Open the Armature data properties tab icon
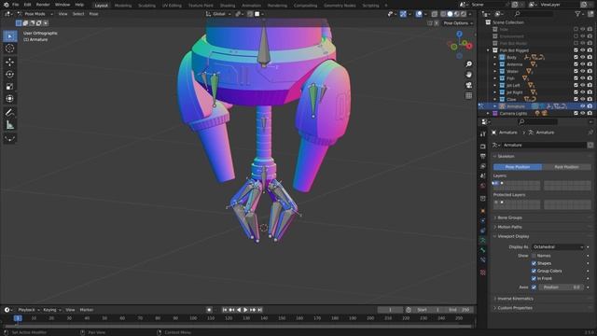Viewport: 597px width, 336px height. tap(483, 241)
